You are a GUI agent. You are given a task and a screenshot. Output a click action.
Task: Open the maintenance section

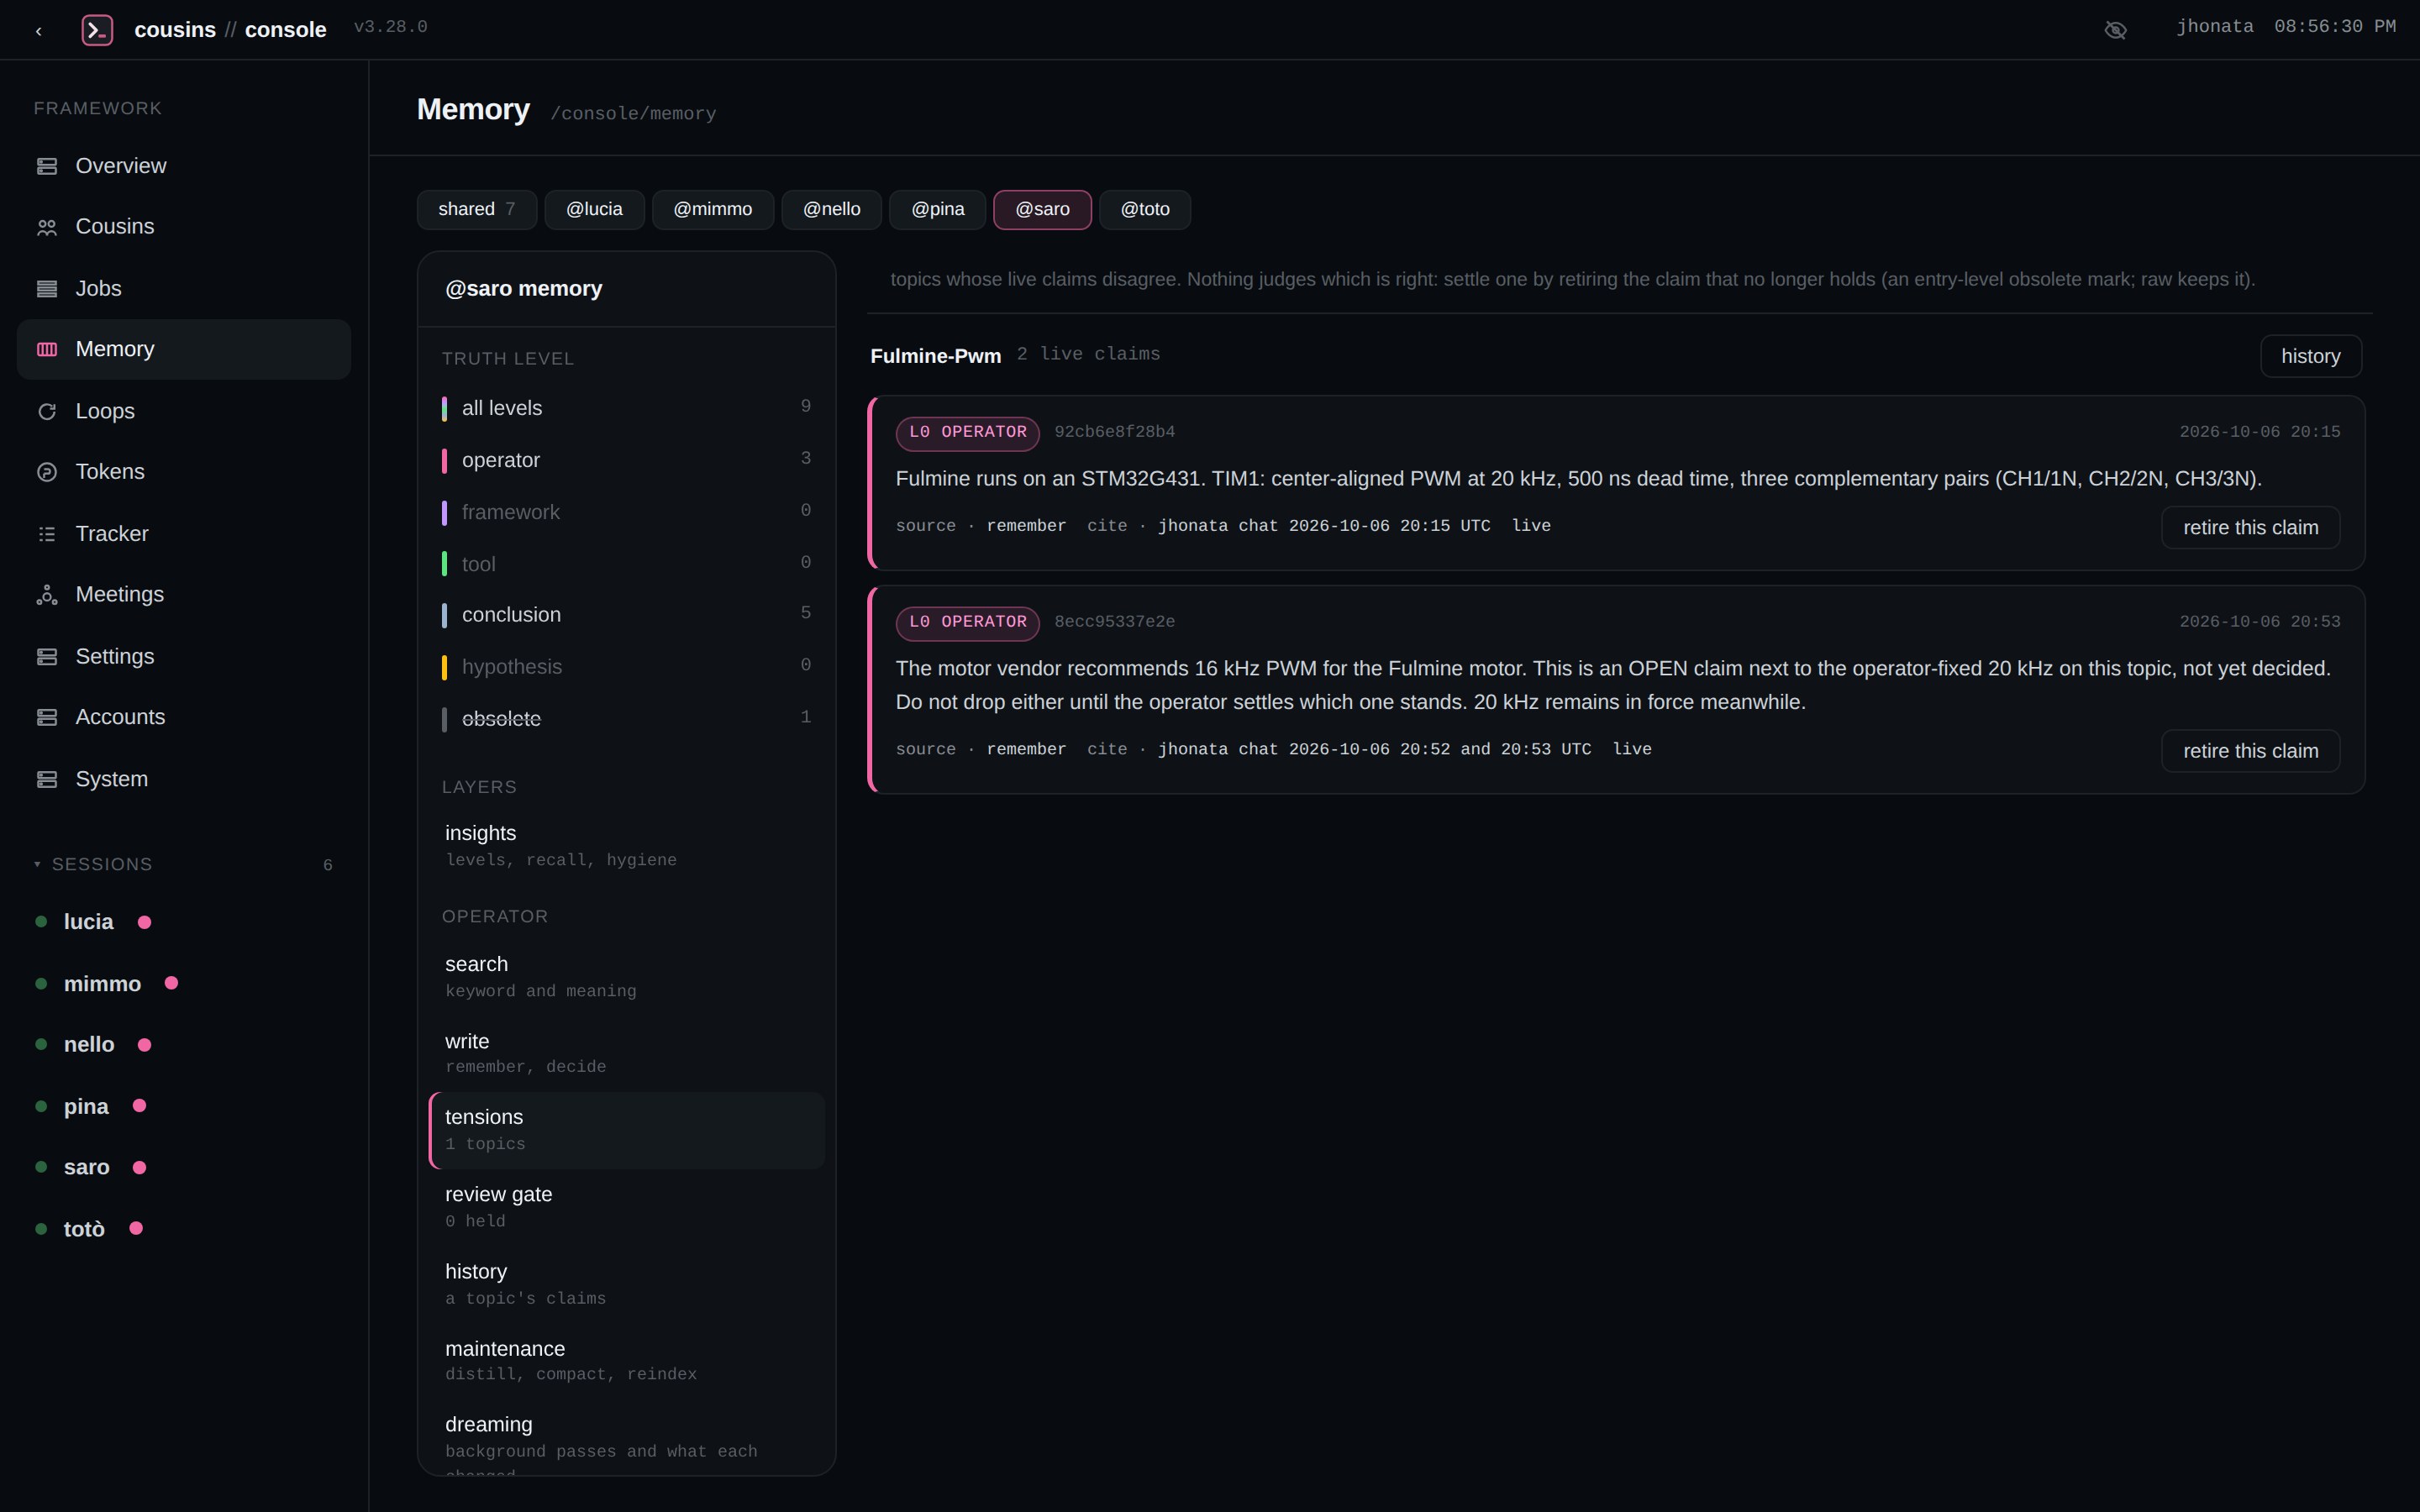626,1360
